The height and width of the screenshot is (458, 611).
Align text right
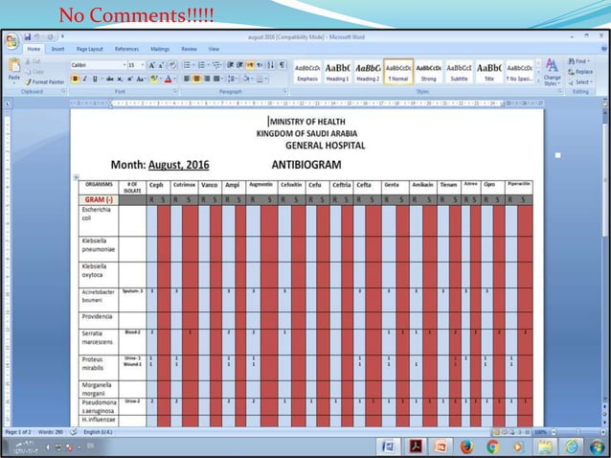207,79
